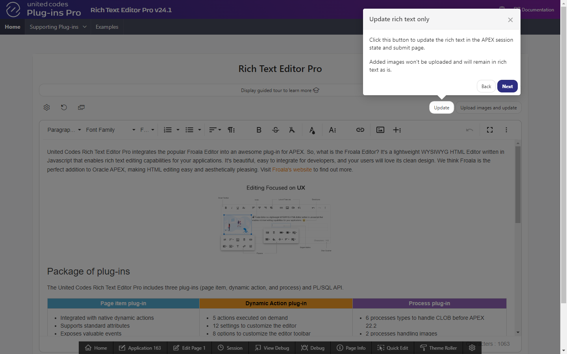This screenshot has width=567, height=354.
Task: Open Theme Roller in developer toolbar
Action: 439,348
